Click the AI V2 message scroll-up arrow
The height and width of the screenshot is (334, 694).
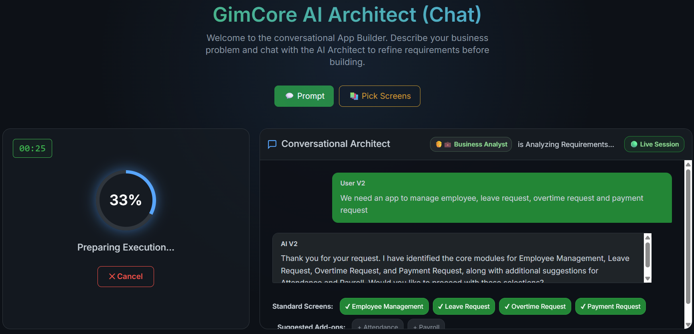click(x=647, y=237)
